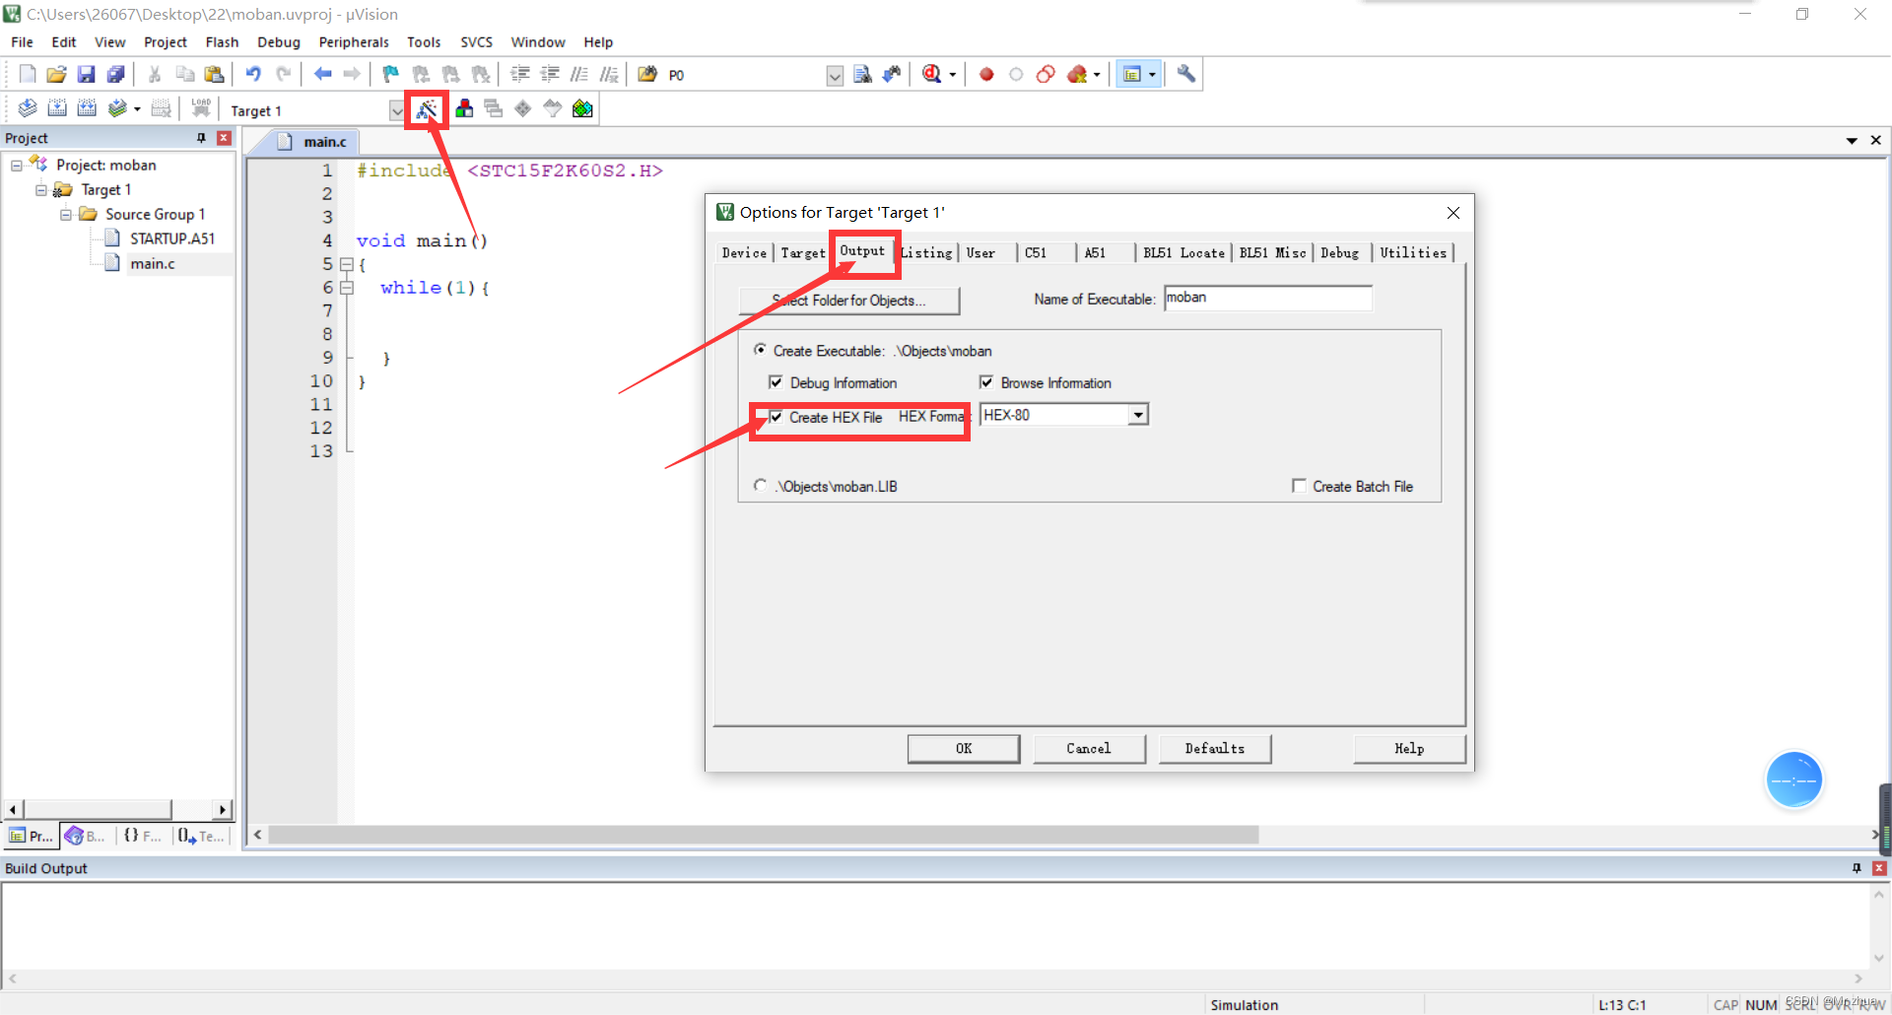Close the Options for Target dialog

click(1453, 213)
